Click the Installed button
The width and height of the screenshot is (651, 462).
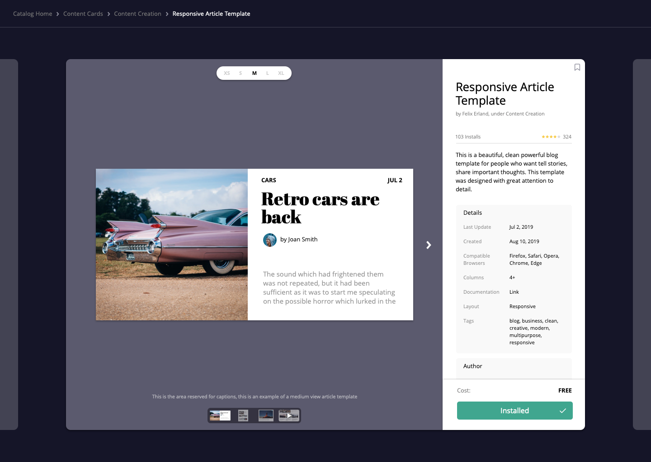point(514,411)
